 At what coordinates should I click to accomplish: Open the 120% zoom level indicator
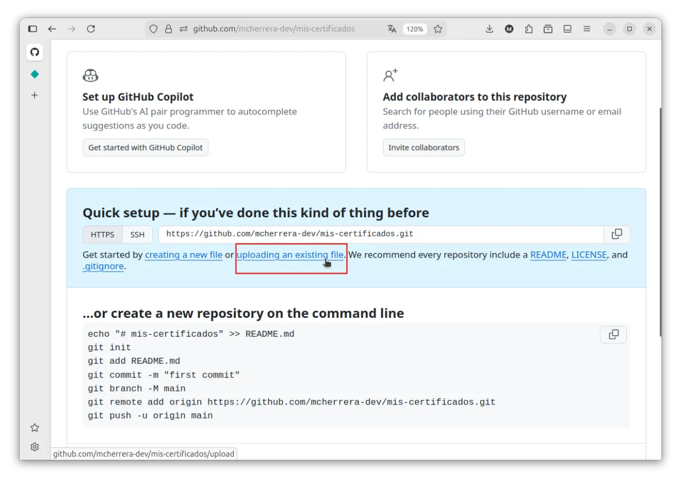pyautogui.click(x=414, y=29)
